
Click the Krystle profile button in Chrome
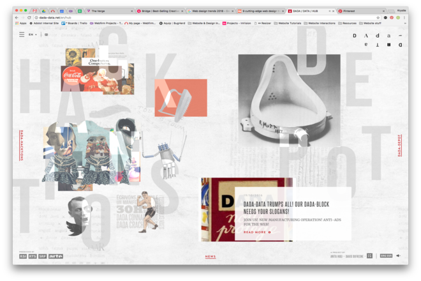(401, 10)
